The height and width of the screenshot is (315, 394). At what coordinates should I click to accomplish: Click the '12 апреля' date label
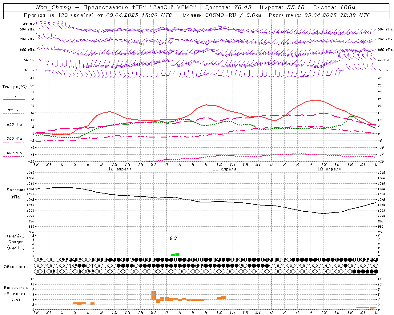tap(329, 169)
